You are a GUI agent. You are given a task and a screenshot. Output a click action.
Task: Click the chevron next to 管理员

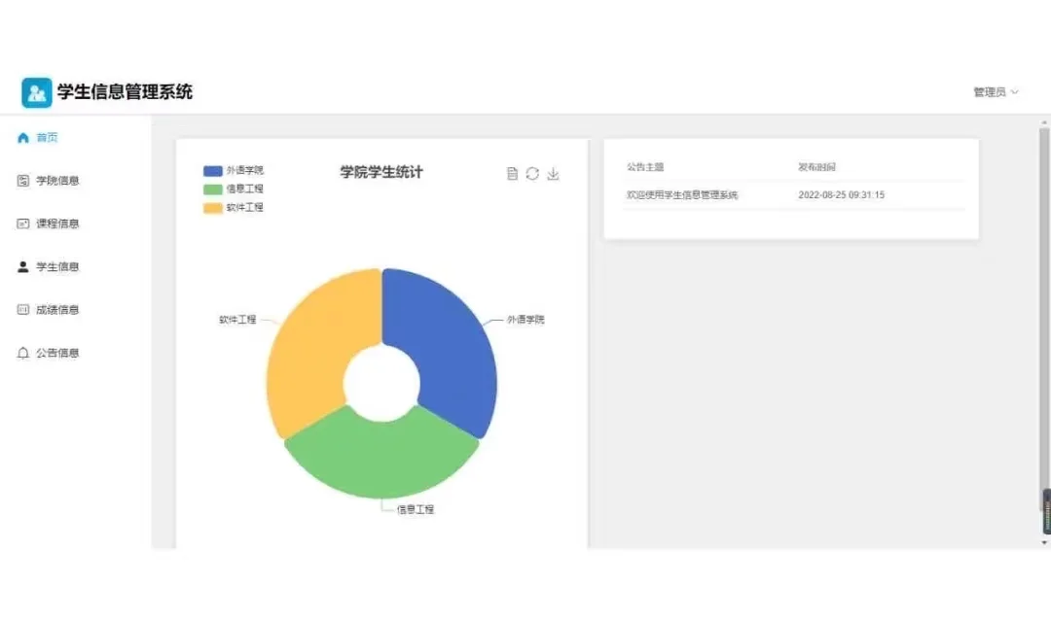pyautogui.click(x=1015, y=91)
